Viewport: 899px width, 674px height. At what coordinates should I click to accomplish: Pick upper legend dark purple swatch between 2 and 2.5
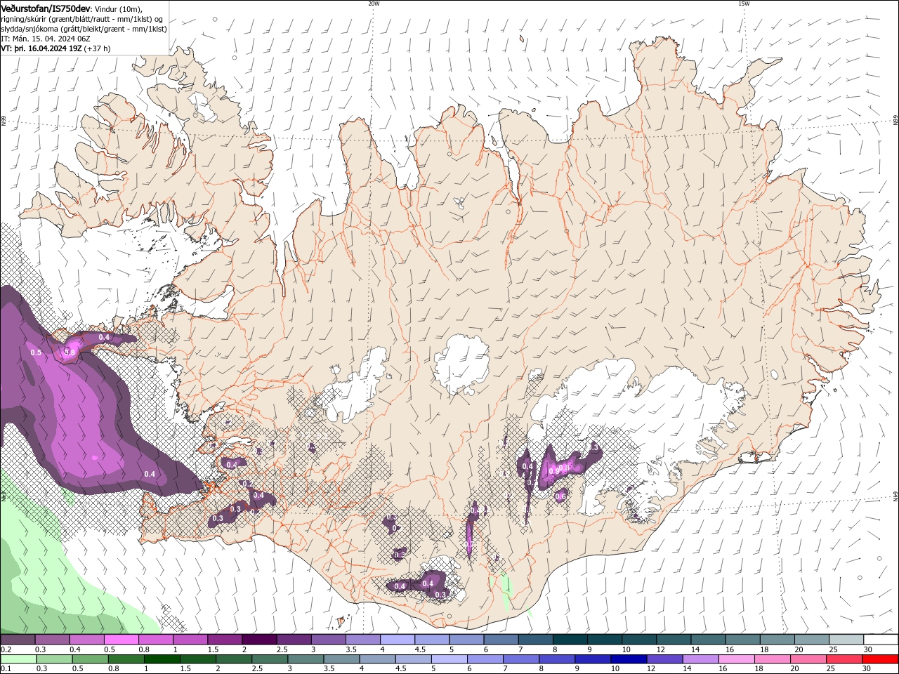[259, 640]
